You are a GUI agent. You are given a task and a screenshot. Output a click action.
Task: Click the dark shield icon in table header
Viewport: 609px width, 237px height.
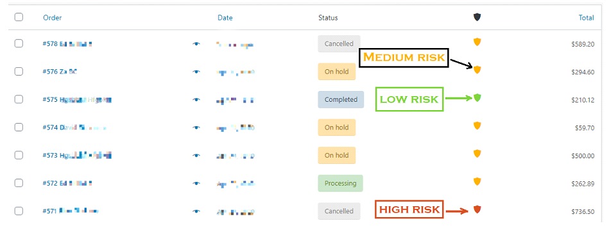[x=477, y=17]
